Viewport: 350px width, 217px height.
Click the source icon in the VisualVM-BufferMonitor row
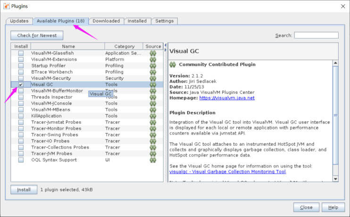click(x=153, y=91)
